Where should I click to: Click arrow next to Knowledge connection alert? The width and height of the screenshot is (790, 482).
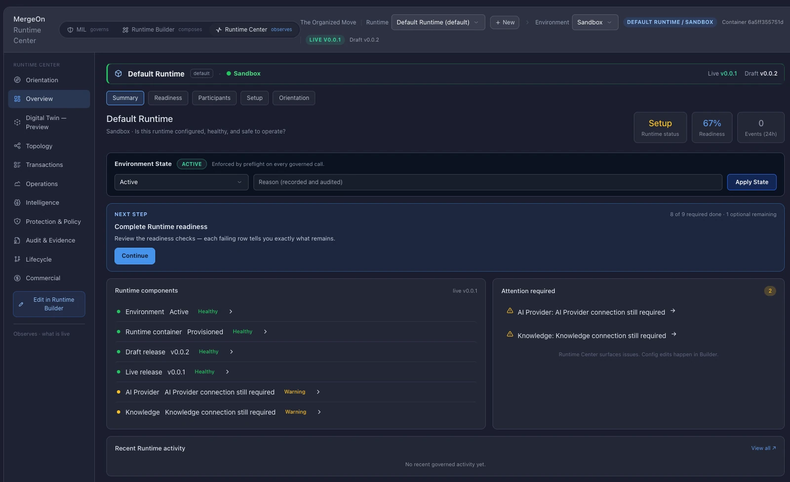673,335
